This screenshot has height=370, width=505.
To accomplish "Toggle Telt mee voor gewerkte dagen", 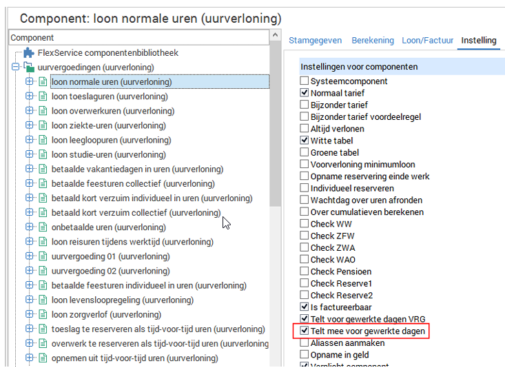I will [x=305, y=331].
